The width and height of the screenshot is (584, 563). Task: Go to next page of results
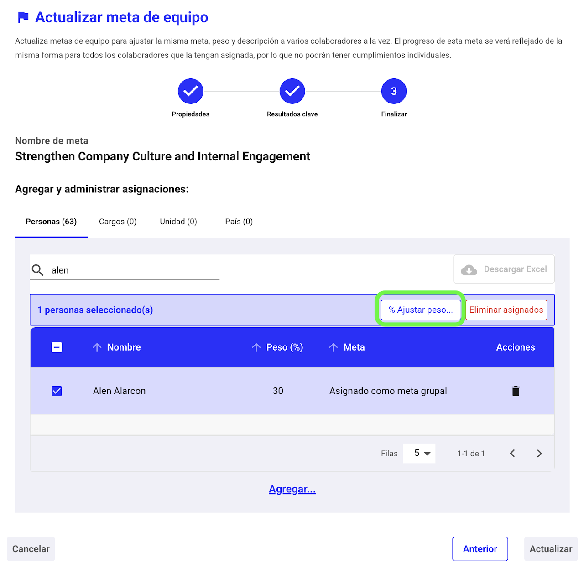click(x=539, y=453)
